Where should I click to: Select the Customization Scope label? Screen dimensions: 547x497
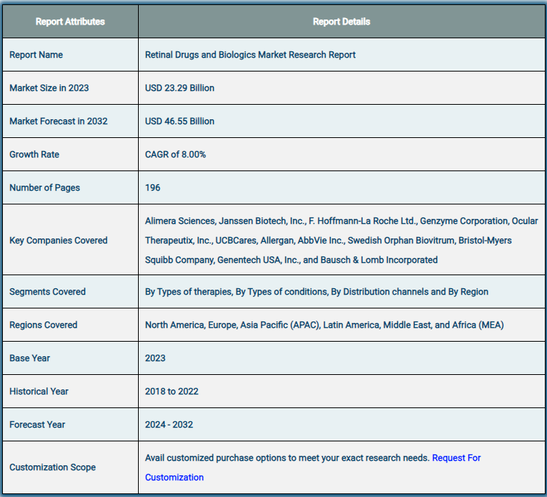(52, 467)
